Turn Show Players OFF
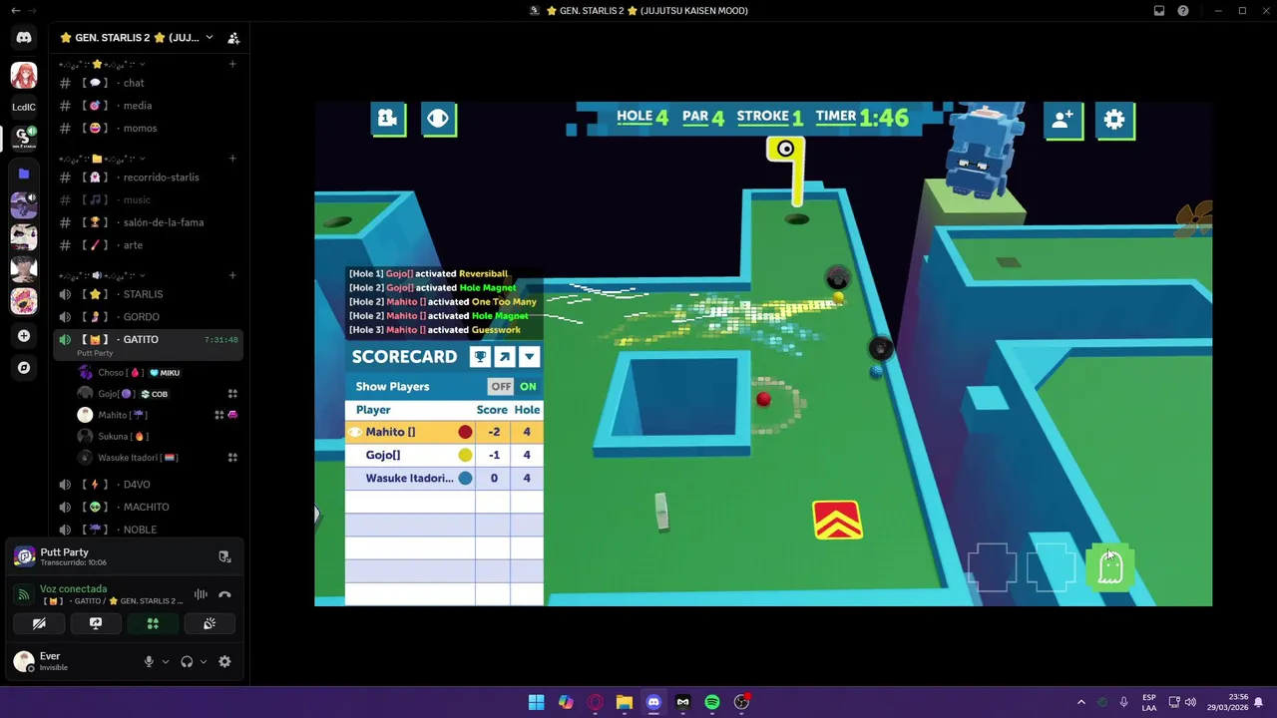 pos(501,387)
